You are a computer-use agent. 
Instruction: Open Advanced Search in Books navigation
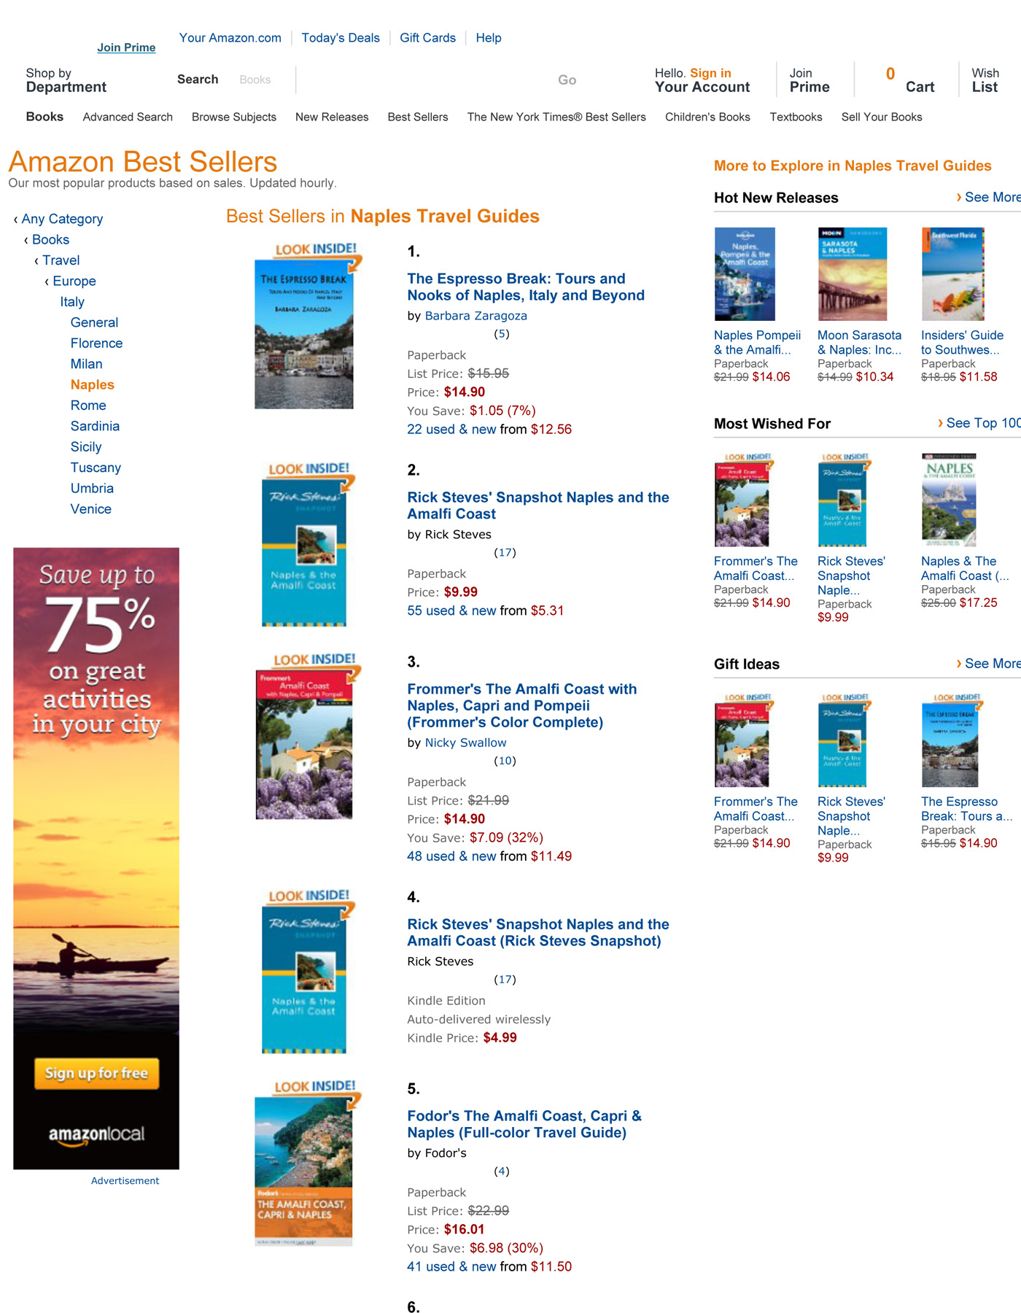(128, 117)
